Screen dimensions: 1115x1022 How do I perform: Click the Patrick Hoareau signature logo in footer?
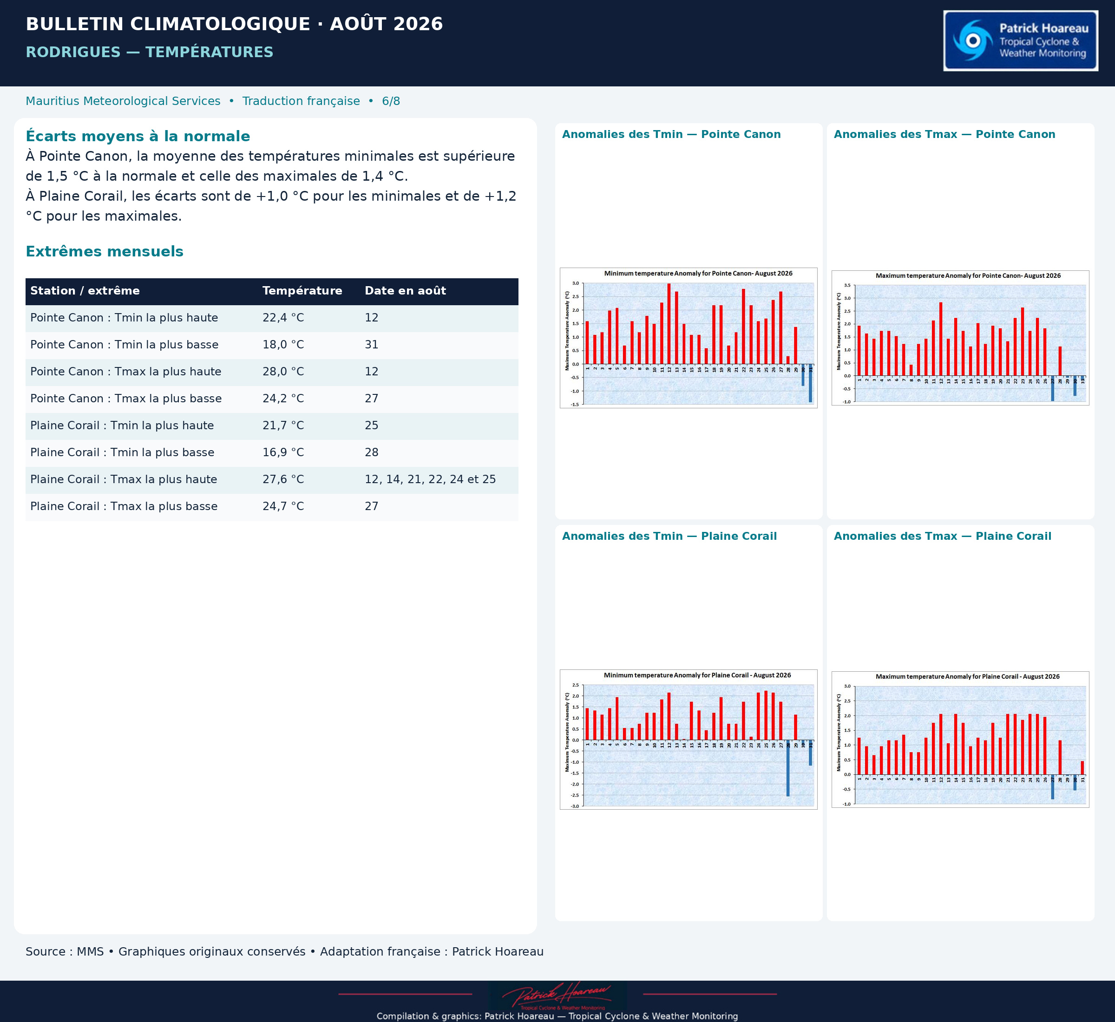557,996
